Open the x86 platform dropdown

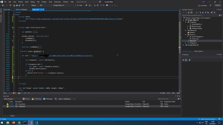pos(45,5)
